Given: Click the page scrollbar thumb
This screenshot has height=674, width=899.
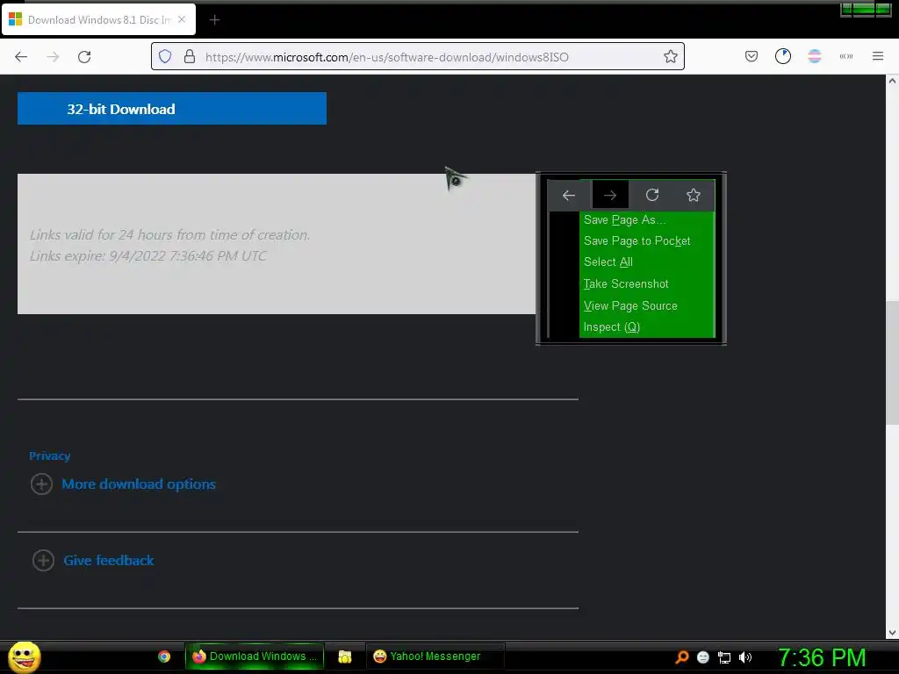Looking at the screenshot, I should [x=892, y=362].
